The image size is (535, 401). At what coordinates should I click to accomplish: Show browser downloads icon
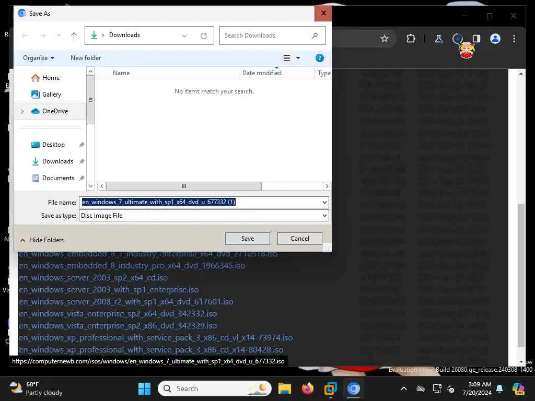[x=458, y=39]
